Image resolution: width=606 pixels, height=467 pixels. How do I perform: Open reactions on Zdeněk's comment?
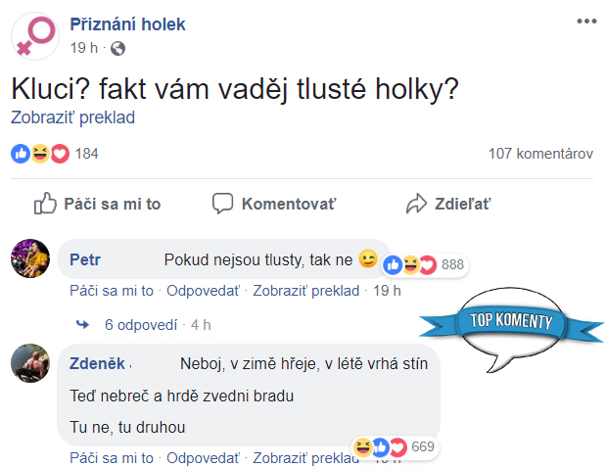coord(394,447)
